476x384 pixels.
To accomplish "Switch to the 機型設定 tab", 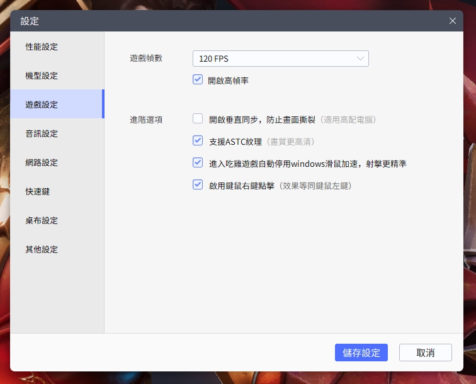I will coord(42,76).
